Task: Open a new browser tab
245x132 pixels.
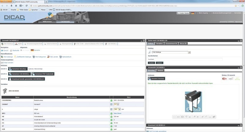Action: click(46, 2)
